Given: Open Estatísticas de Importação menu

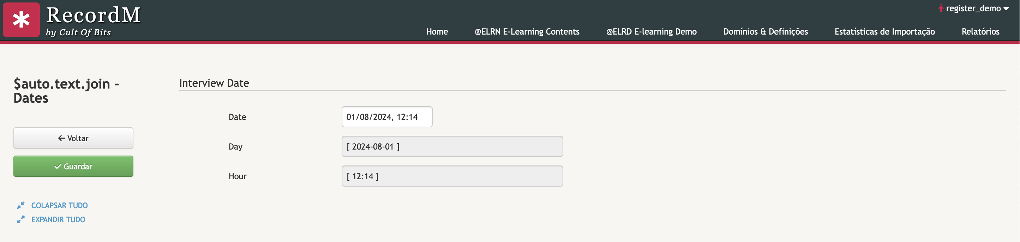Looking at the screenshot, I should click(884, 32).
